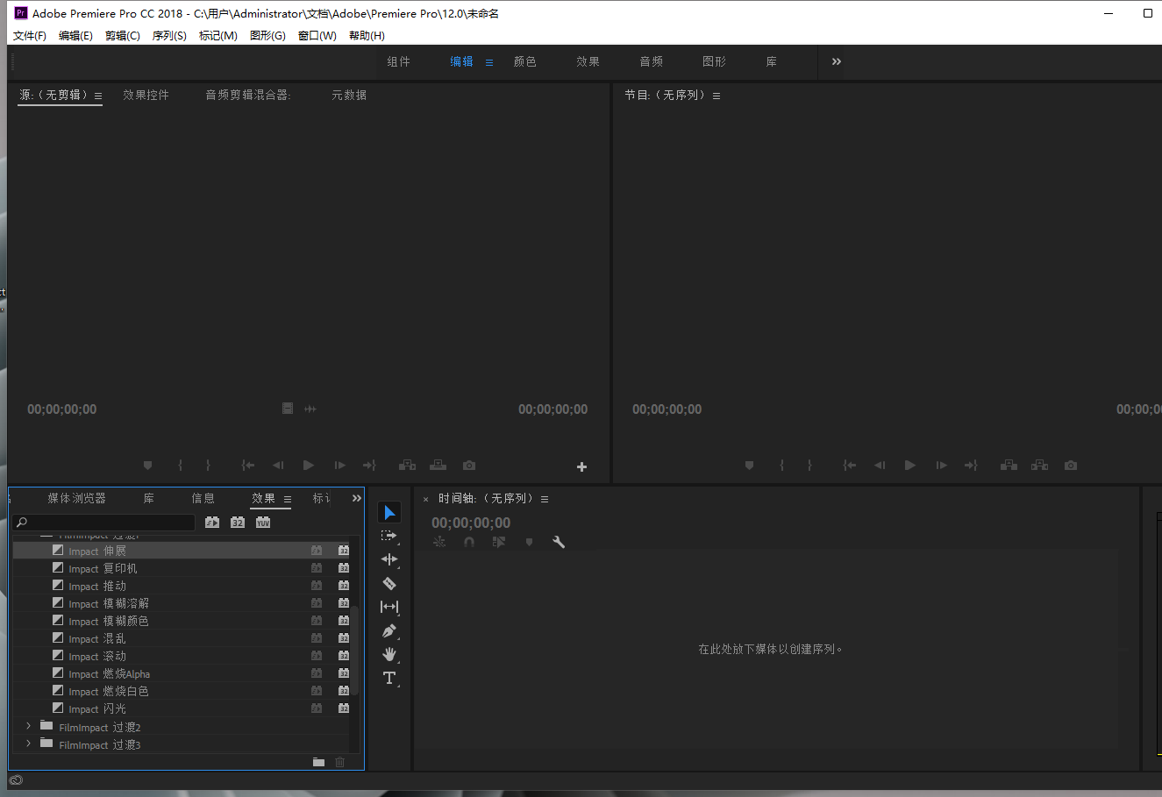This screenshot has height=797, width=1162.
Task: Switch to the 图形 workspace
Action: point(714,61)
